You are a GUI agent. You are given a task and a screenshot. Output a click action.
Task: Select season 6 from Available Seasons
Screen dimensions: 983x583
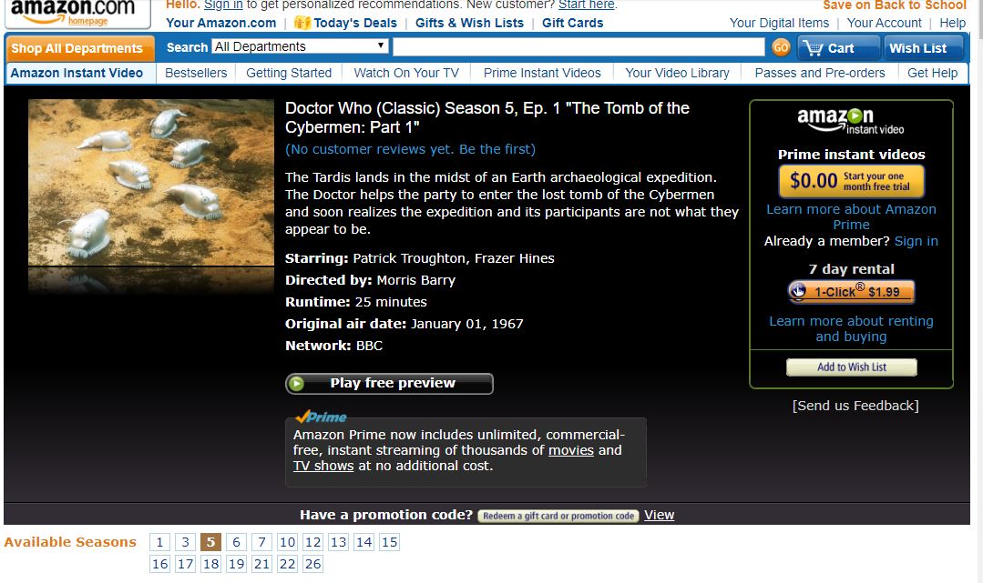(x=236, y=542)
